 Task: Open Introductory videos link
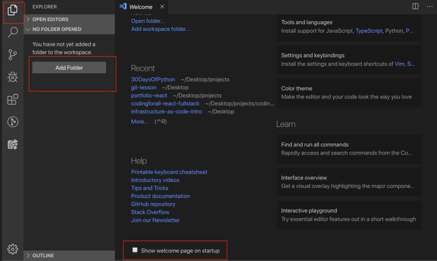(155, 180)
